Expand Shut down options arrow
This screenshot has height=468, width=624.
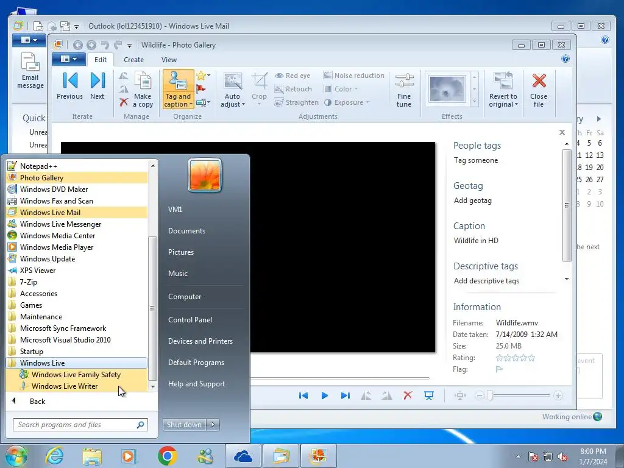[x=213, y=425]
